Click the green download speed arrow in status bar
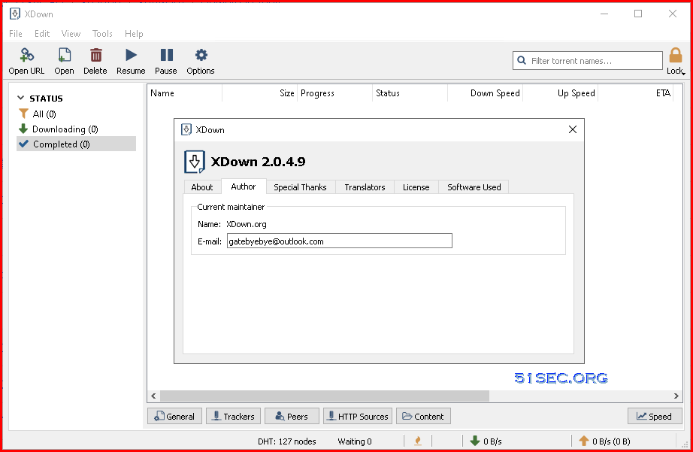 pos(475,441)
